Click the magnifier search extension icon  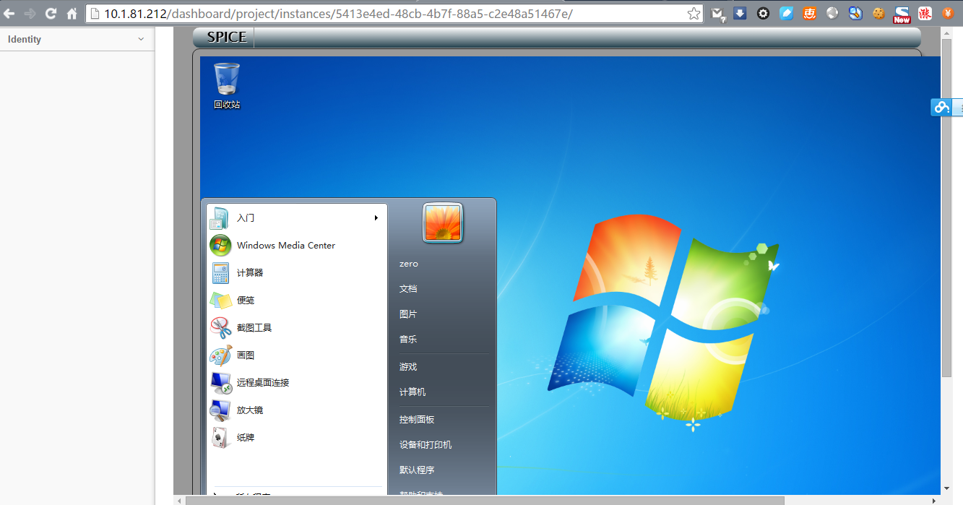pyautogui.click(x=855, y=13)
